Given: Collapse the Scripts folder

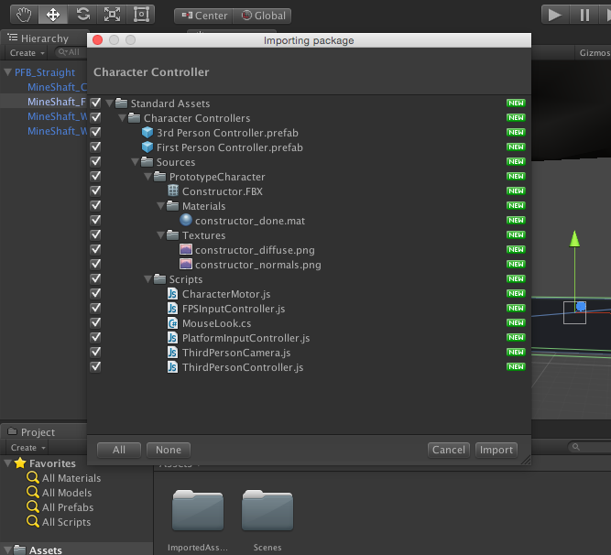Looking at the screenshot, I should [148, 279].
